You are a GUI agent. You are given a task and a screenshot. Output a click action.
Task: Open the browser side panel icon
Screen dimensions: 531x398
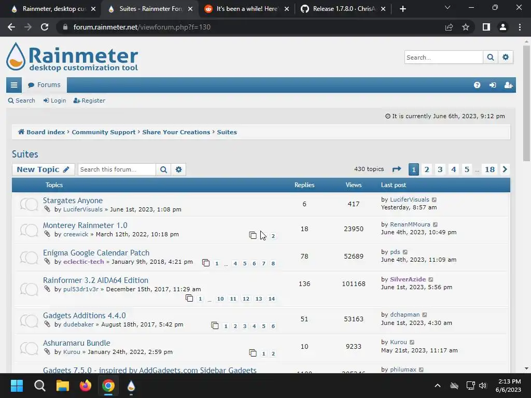486,27
